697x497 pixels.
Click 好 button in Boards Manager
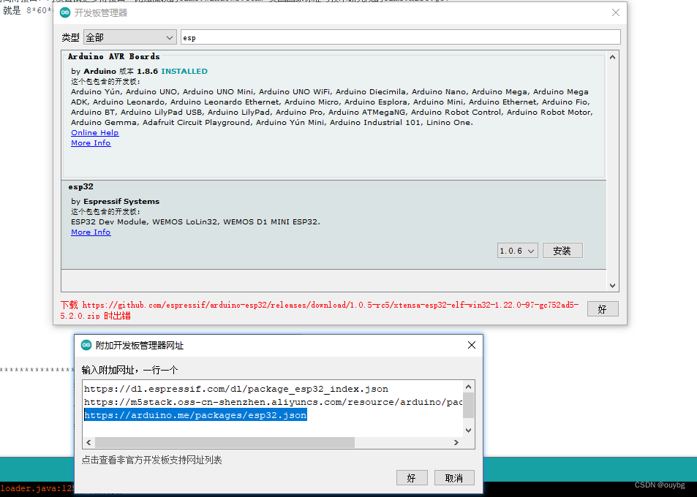click(603, 309)
